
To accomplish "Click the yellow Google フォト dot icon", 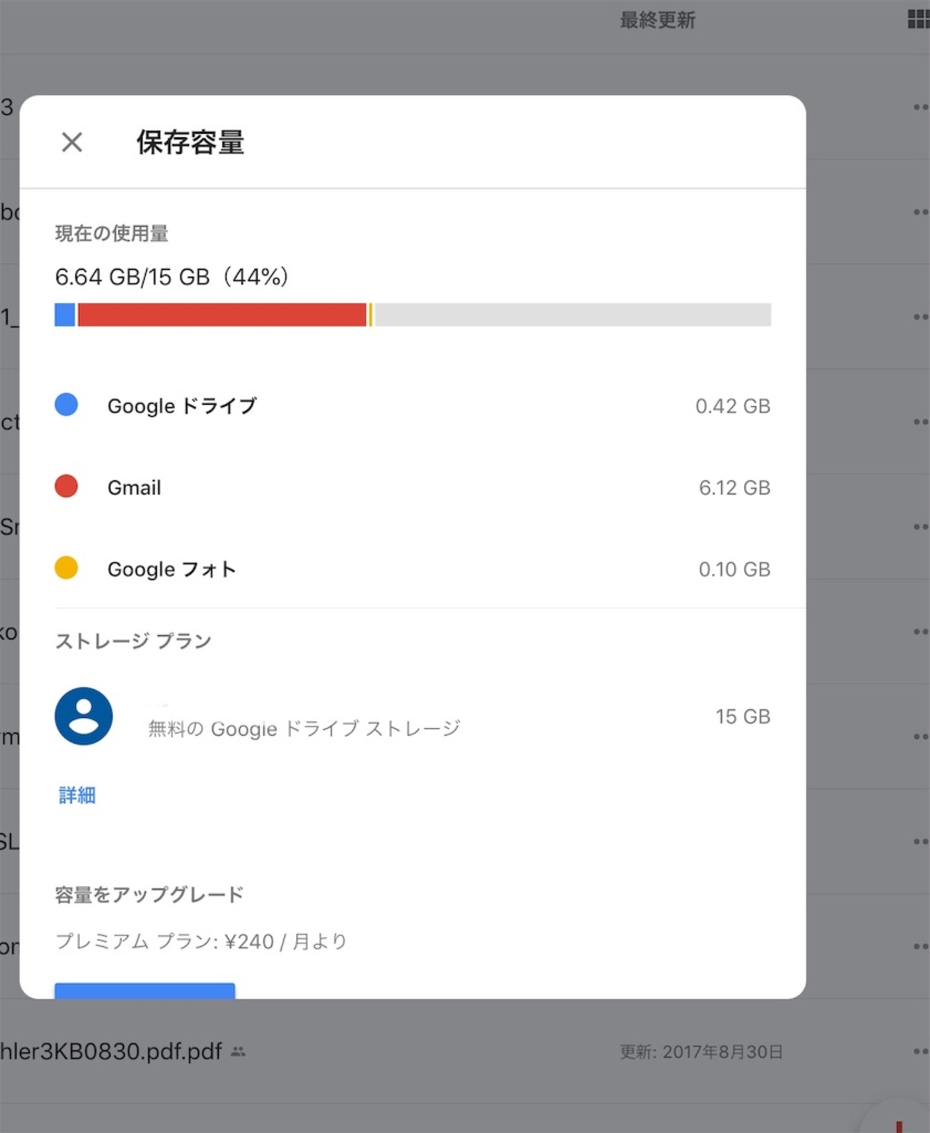I will tap(67, 568).
